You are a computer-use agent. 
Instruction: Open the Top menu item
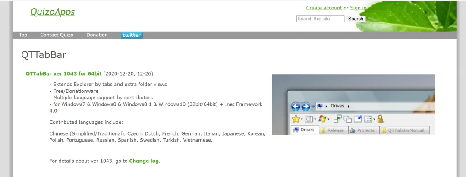click(23, 35)
